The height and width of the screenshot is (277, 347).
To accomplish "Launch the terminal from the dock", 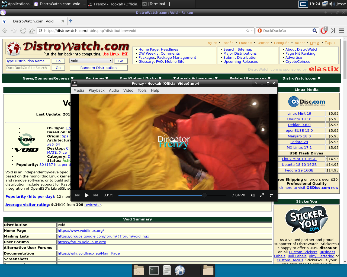I will click(x=154, y=270).
